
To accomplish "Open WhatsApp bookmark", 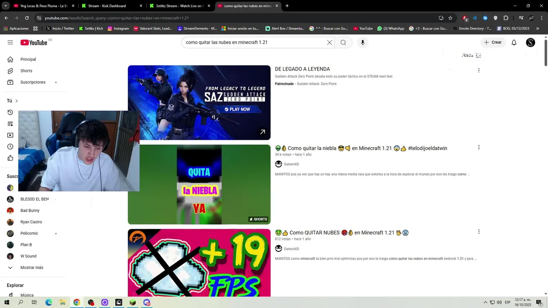I will pyautogui.click(x=390, y=28).
